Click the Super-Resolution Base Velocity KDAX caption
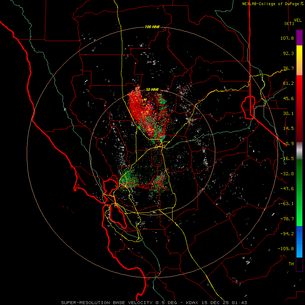Viewport: 305px width, 305px height. pos(154,303)
